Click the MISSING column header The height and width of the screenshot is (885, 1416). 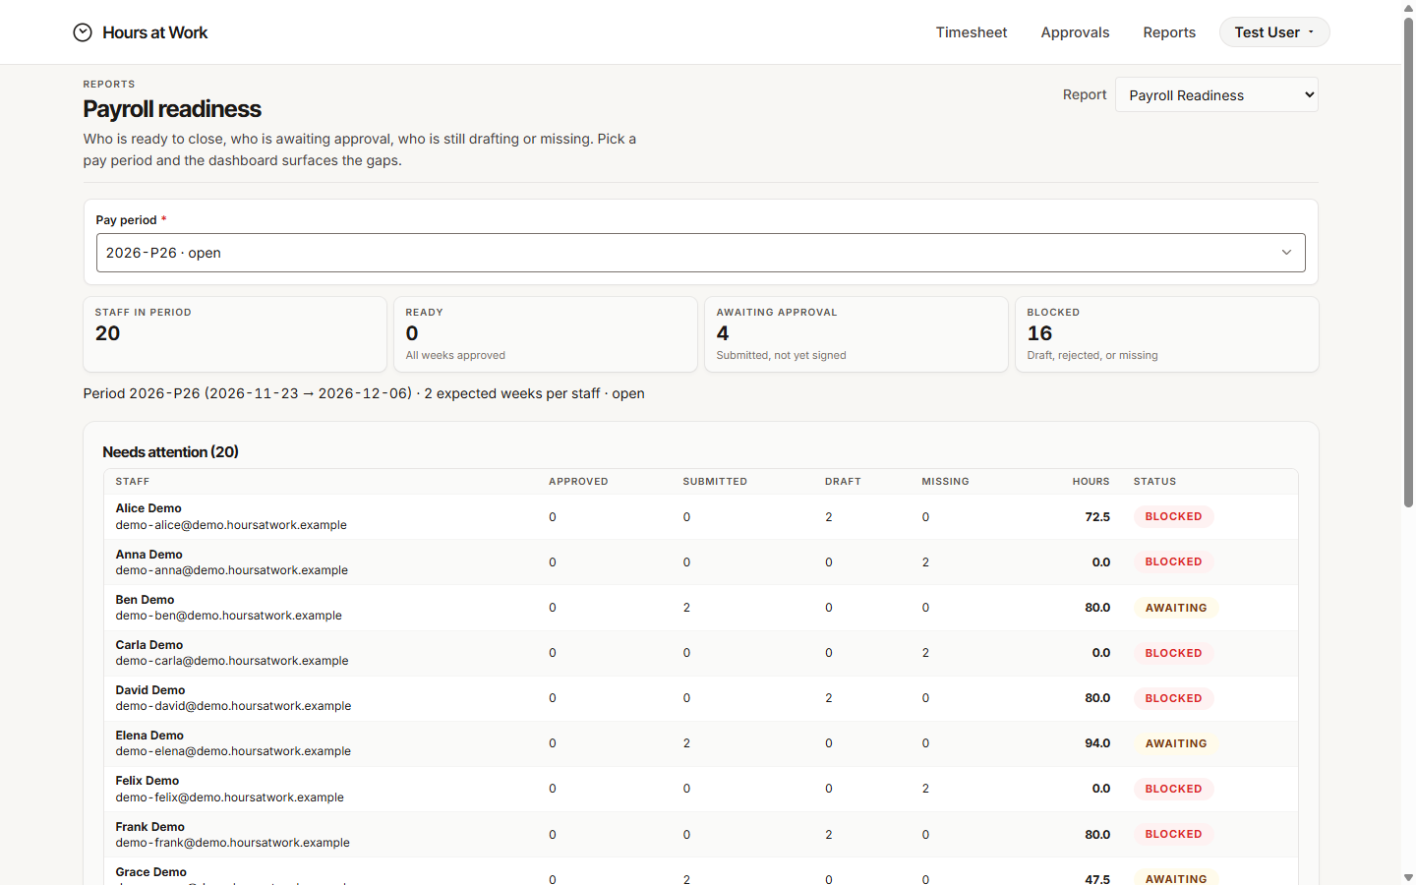click(945, 482)
